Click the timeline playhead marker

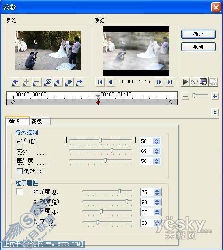coord(98,96)
